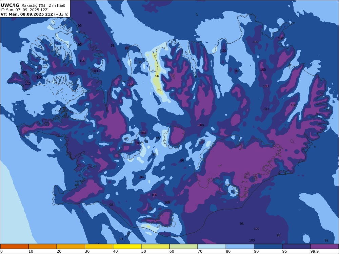This screenshot has height=254, width=339.
Task: Select the medium blue 90–95 legend swatch
Action: pos(268,247)
